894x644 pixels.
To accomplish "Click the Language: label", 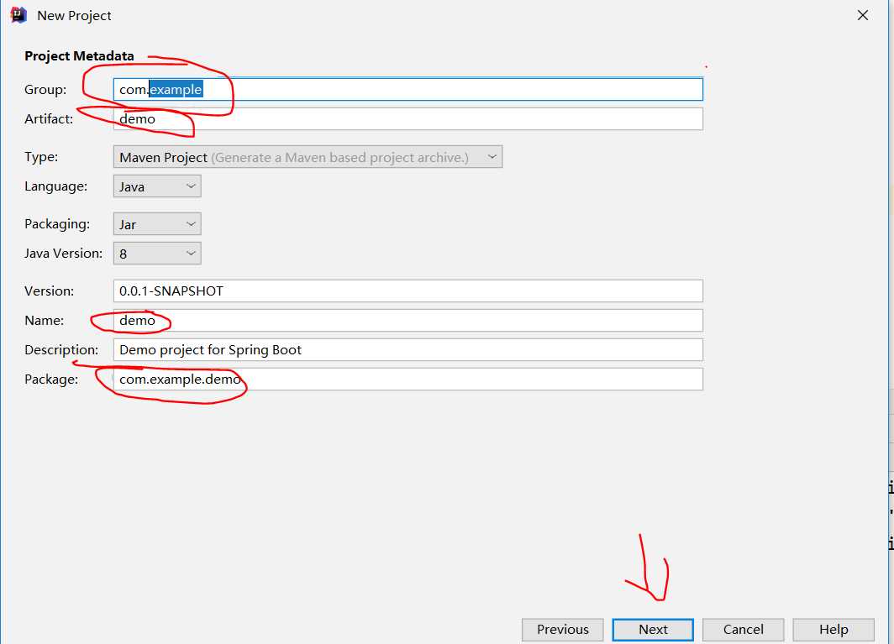I will 55,186.
